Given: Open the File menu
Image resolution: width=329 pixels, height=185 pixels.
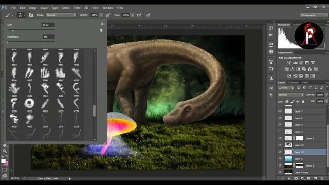Looking at the screenshot, I should 14,8.
